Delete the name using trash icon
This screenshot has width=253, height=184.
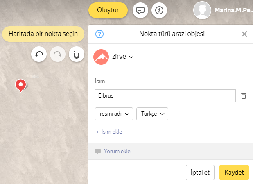(244, 96)
